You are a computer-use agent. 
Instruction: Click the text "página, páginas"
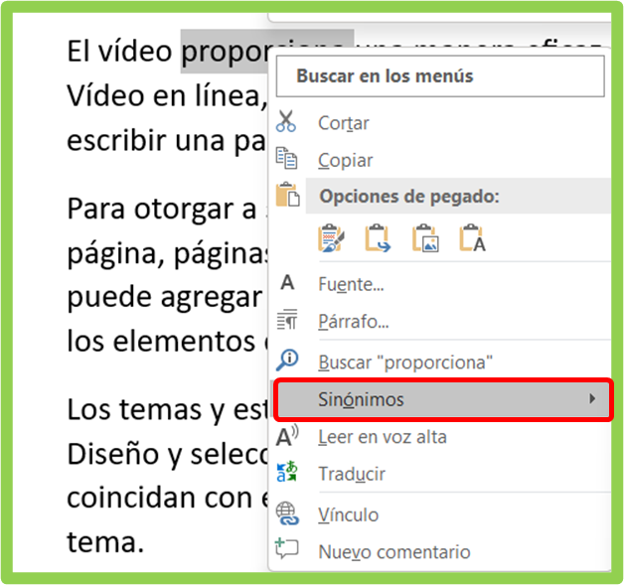pos(168,253)
